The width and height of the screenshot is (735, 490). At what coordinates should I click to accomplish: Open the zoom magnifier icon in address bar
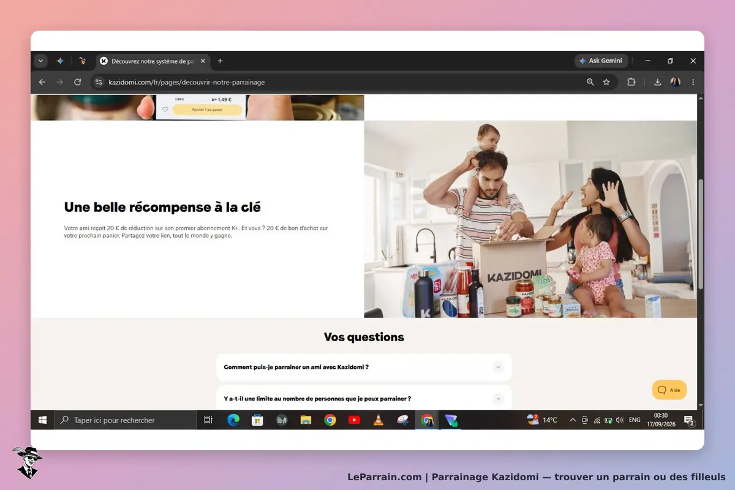pyautogui.click(x=590, y=82)
